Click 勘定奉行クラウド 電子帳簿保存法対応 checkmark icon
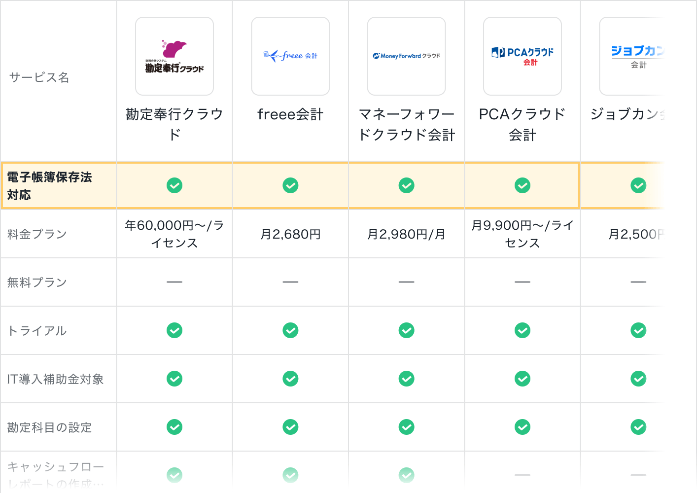The image size is (697, 493). 174,185
